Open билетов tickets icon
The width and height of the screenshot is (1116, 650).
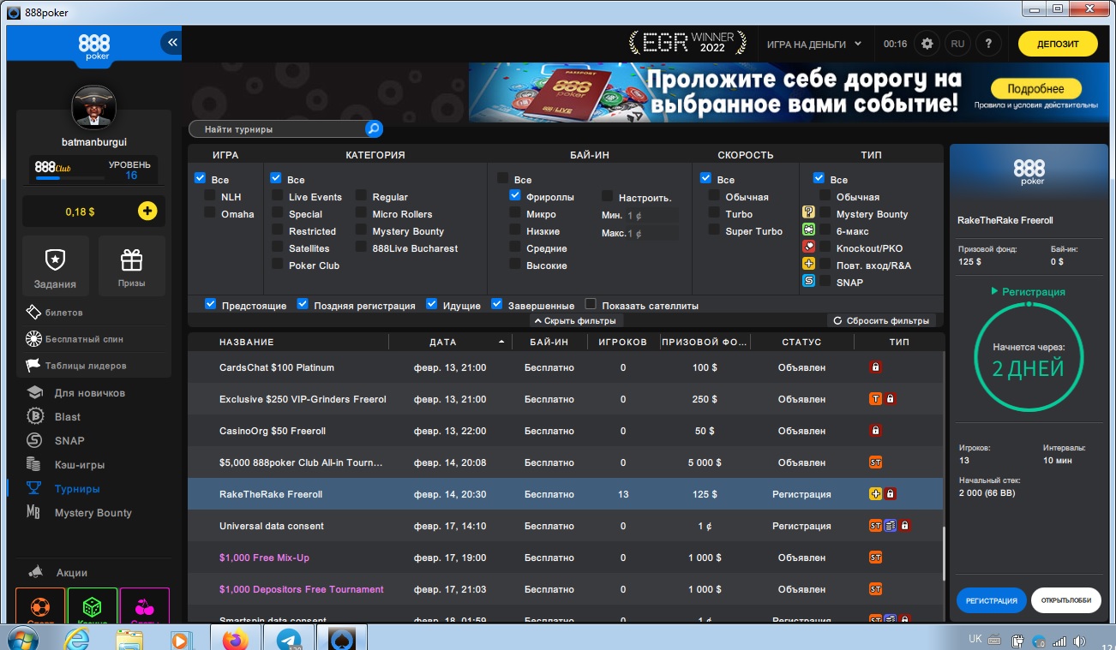tap(33, 313)
